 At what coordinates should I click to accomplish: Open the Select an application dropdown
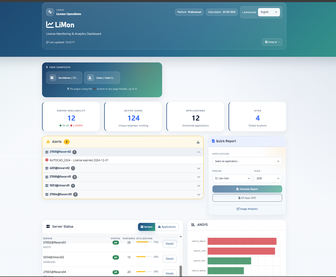pos(247,161)
